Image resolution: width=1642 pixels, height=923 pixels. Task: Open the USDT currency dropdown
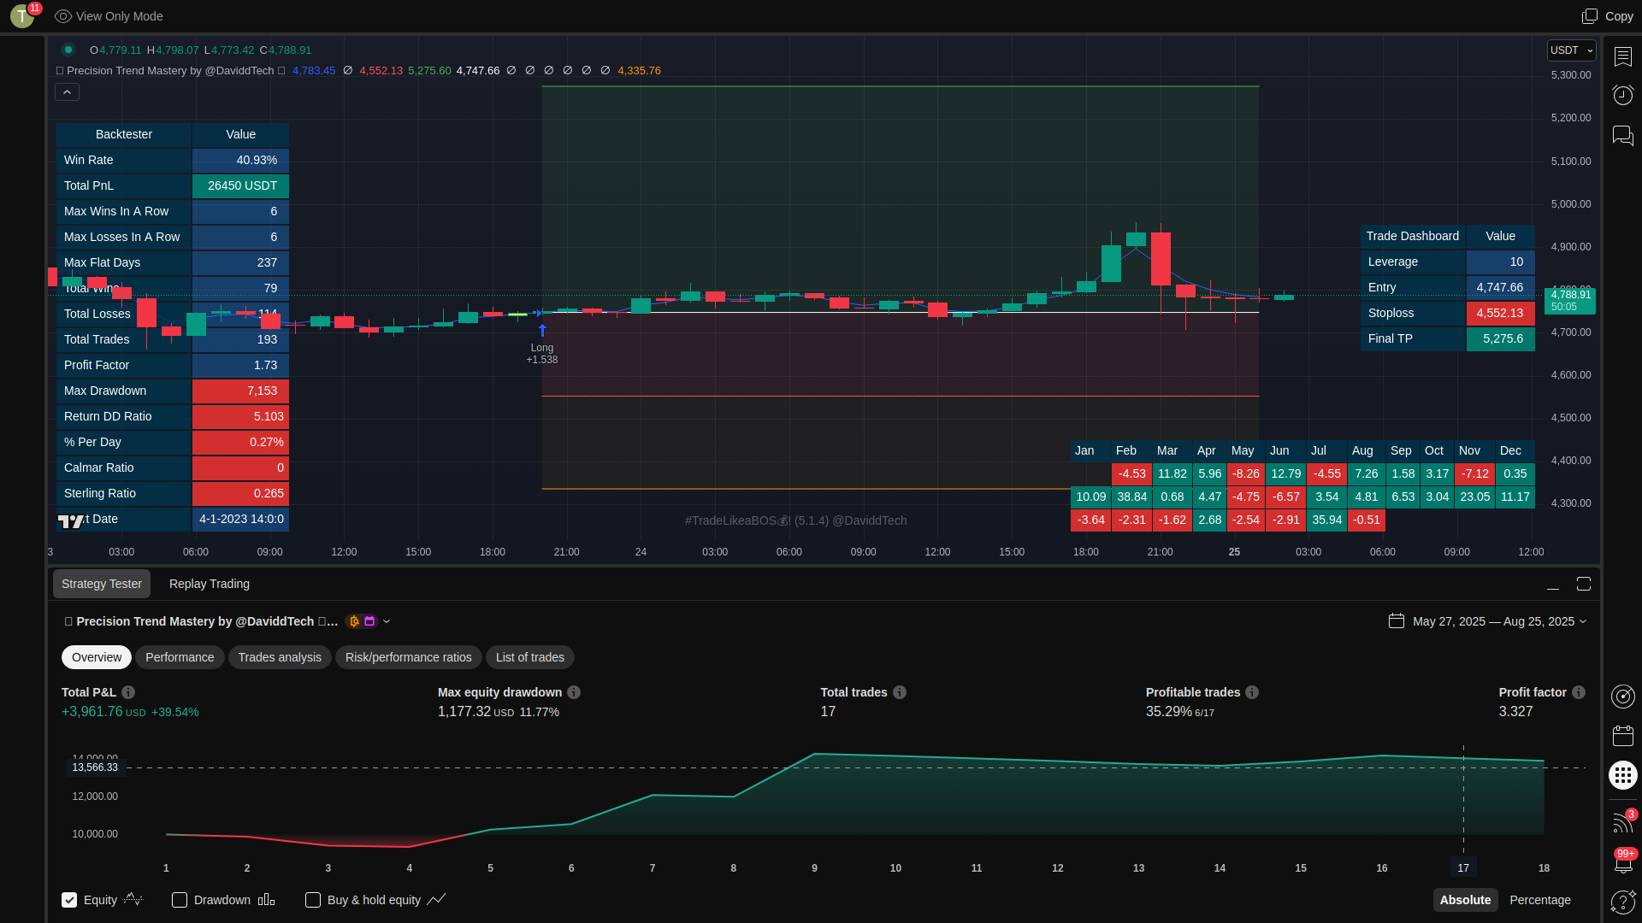[1572, 50]
